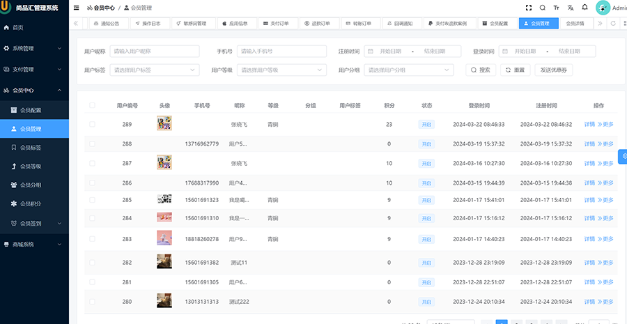Click QR code avatar of user 285

pos(164,199)
